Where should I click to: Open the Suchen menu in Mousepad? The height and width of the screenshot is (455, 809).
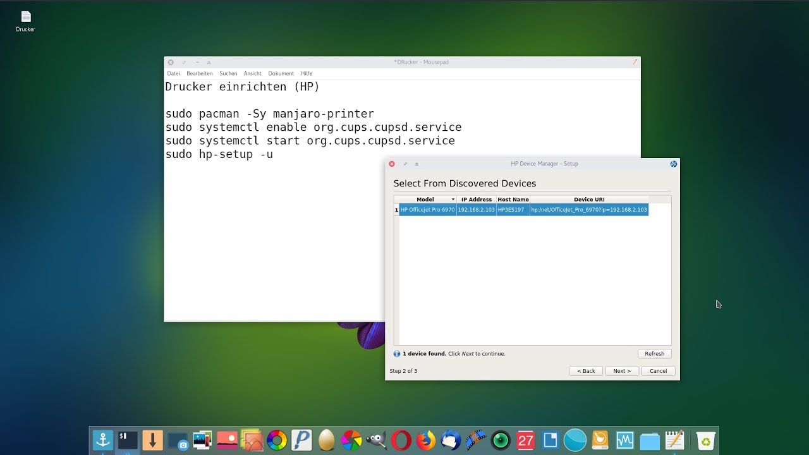click(228, 73)
